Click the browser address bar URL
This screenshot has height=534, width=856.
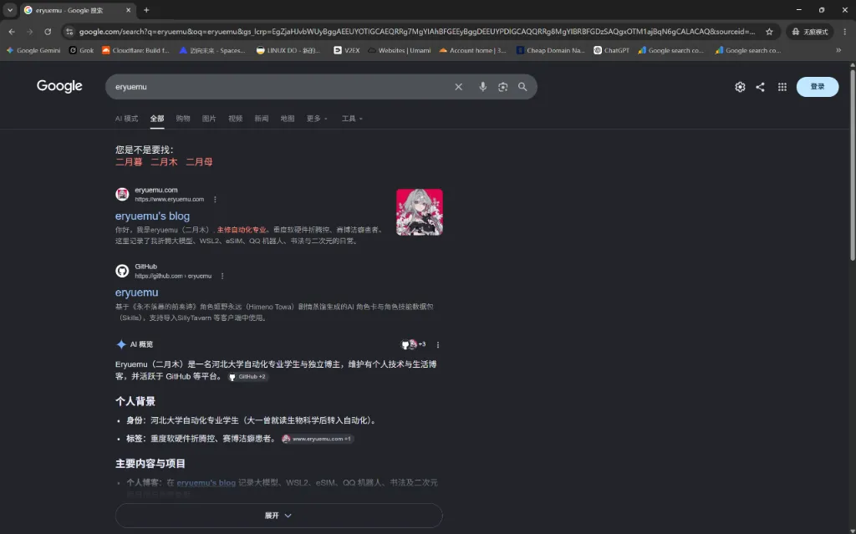click(417, 32)
